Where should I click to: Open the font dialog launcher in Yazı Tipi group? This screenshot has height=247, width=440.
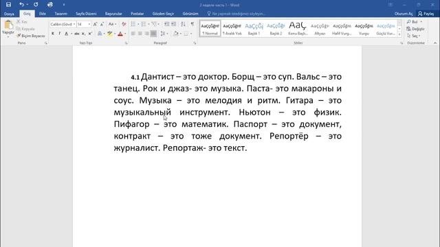tap(126, 43)
